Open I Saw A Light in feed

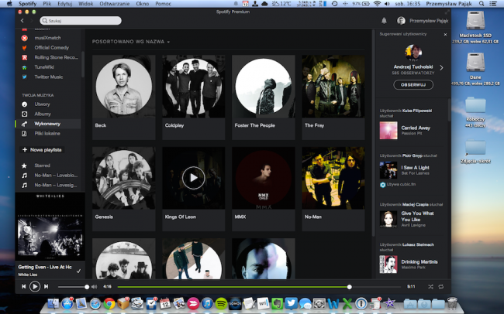[x=415, y=168]
